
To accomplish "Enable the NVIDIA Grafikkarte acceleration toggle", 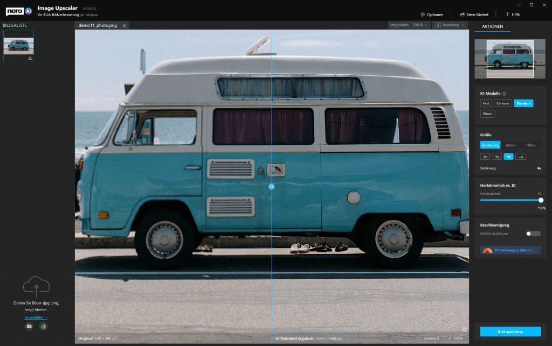I will [533, 234].
